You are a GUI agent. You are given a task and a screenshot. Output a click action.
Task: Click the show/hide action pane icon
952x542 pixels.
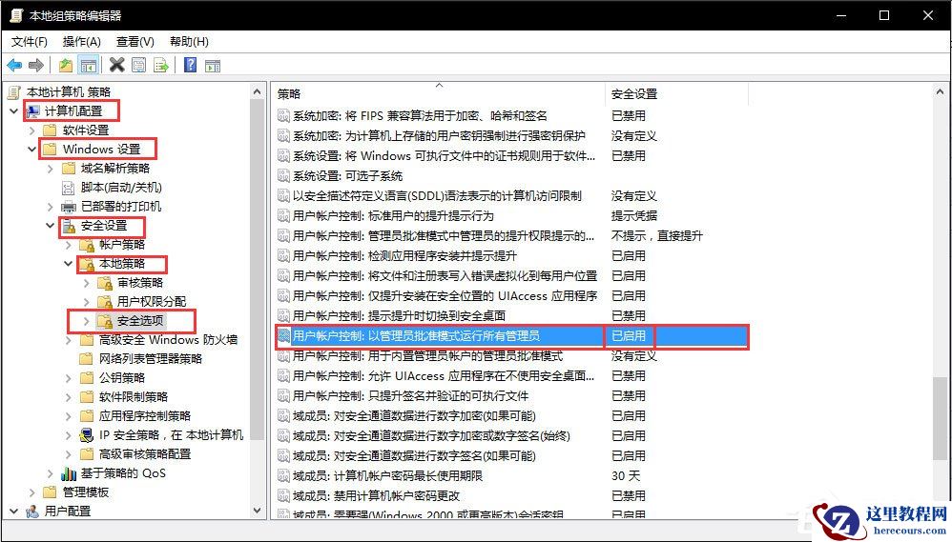[213, 66]
